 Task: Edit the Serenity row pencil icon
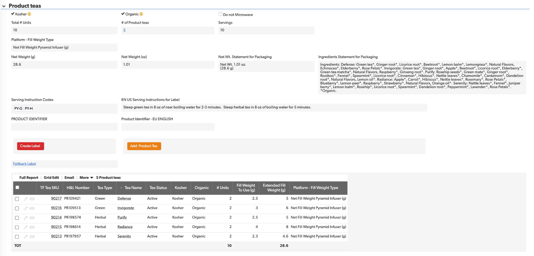click(26, 237)
